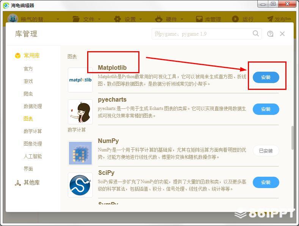Select the 人工智能 sidebar item
The image size is (299, 226).
[x=33, y=156]
